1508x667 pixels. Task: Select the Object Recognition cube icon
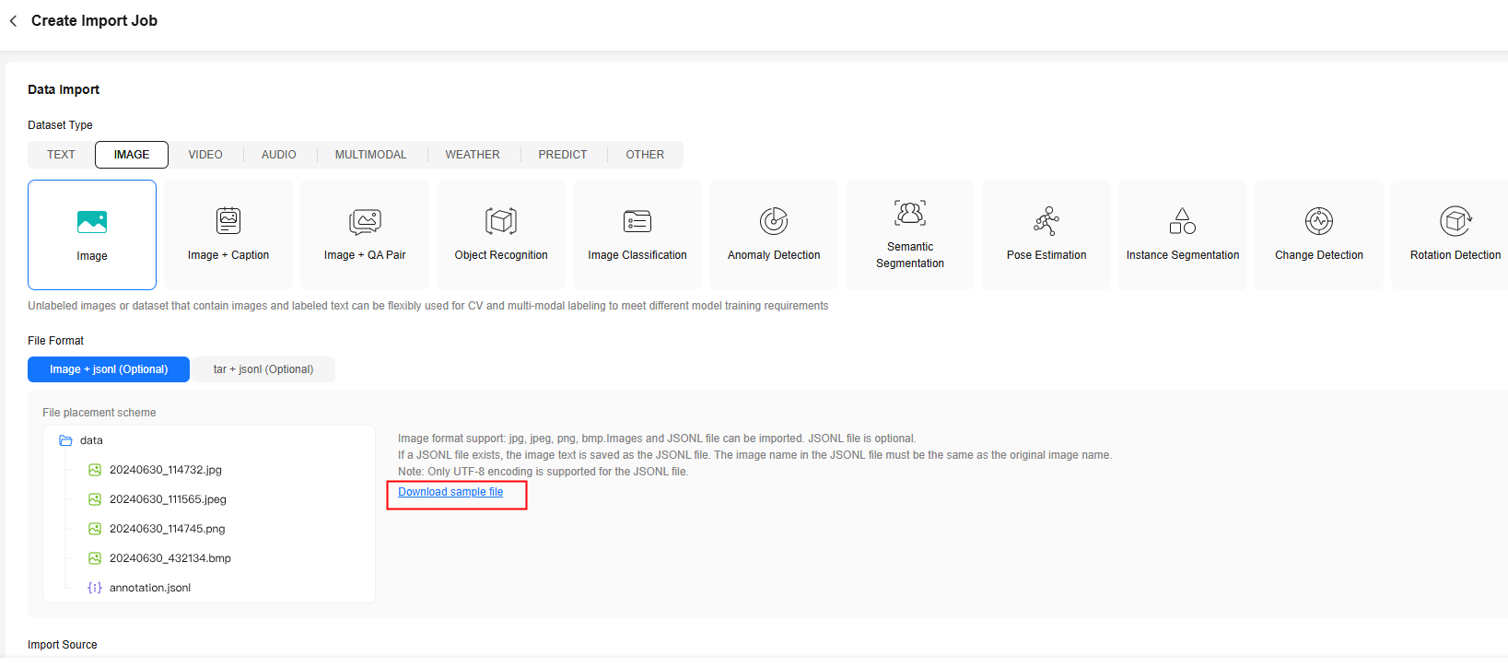501,221
